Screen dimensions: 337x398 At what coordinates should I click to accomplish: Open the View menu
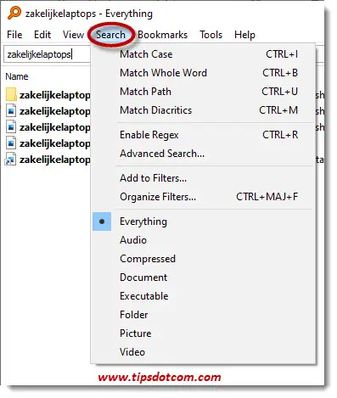tap(73, 35)
